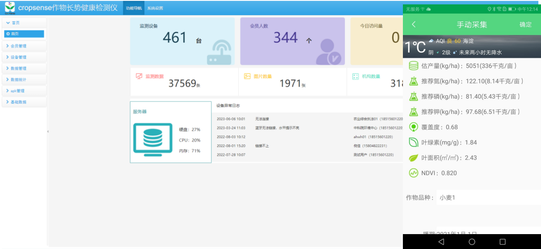The image size is (541, 249).
Task: Click the 图片数量 picture icon
Action: 247,76
